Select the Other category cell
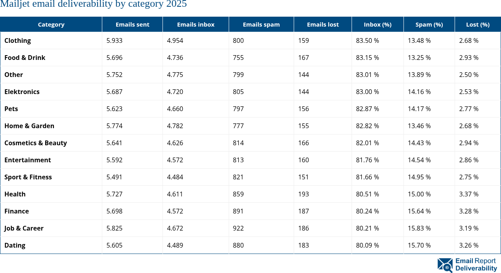Viewport: 501px width, 273px height. (51, 75)
